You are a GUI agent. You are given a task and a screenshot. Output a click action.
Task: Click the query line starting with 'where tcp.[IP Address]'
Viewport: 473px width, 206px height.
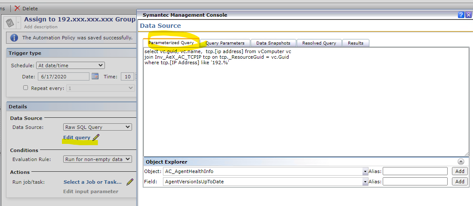187,62
